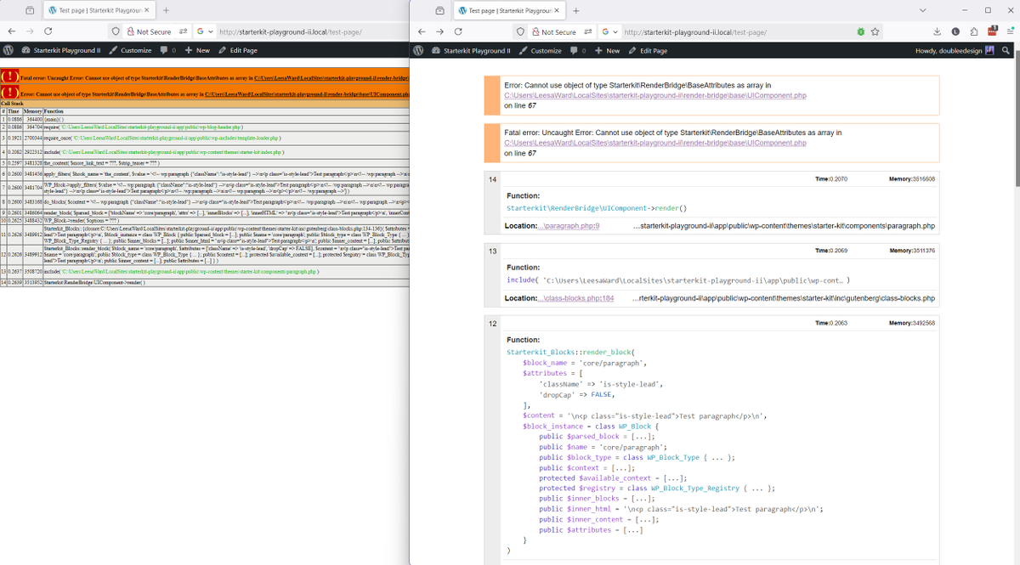Click Edit Page in right window admin bar

tap(648, 50)
